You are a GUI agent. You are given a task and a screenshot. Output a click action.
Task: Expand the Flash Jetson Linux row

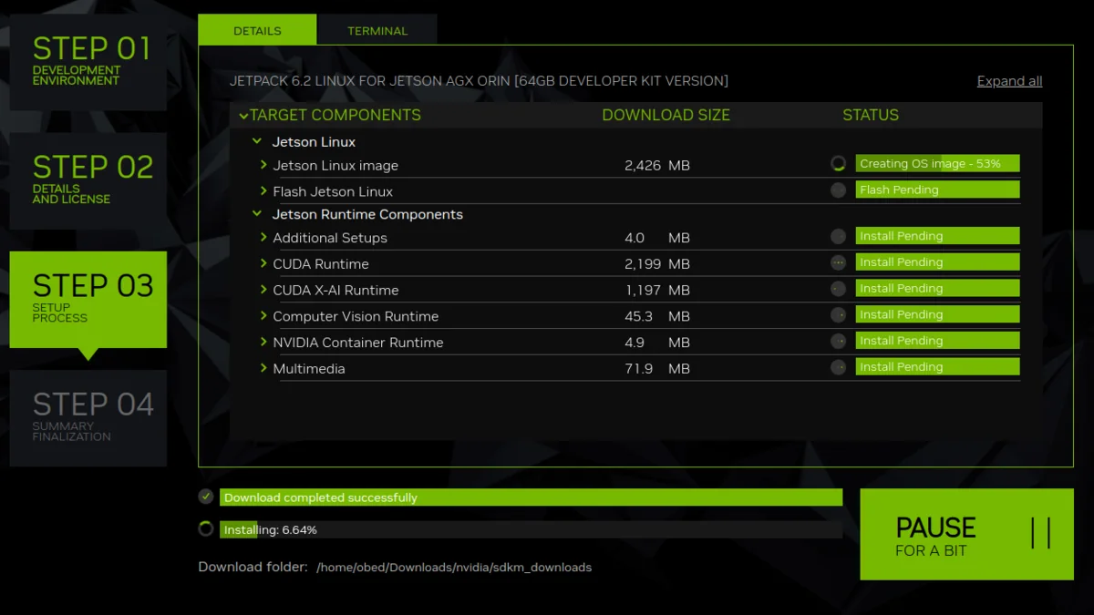263,191
